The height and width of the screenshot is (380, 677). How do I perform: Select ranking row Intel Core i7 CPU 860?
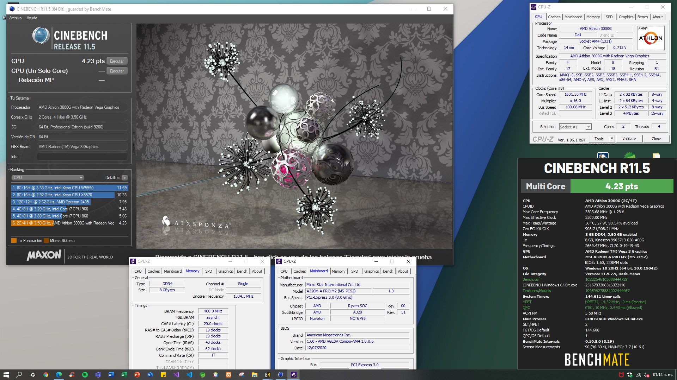[69, 216]
